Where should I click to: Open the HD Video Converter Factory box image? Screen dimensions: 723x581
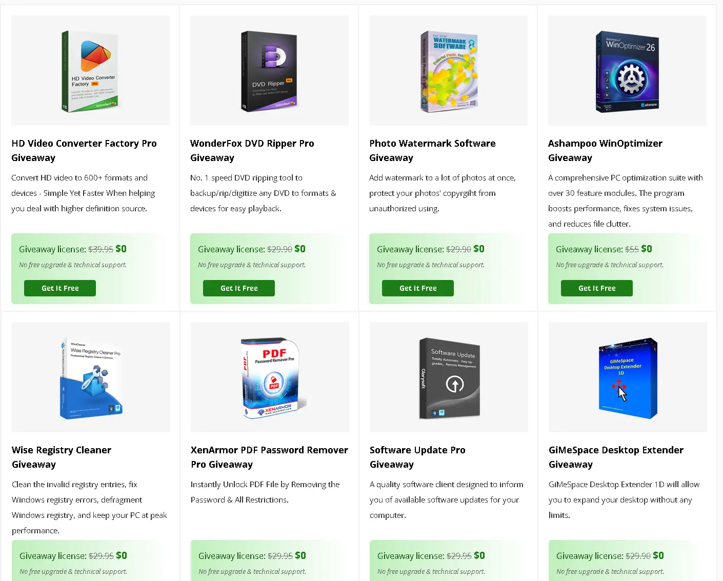(x=91, y=70)
